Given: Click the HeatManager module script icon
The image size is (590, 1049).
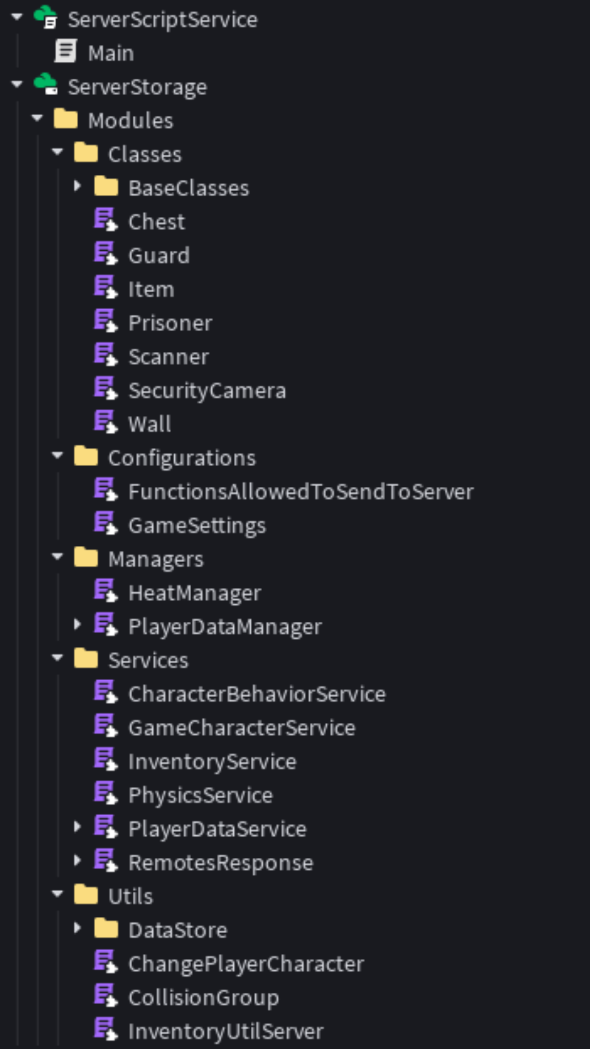Looking at the screenshot, I should [105, 592].
